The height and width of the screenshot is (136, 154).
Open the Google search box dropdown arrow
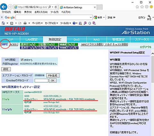(91, 17)
